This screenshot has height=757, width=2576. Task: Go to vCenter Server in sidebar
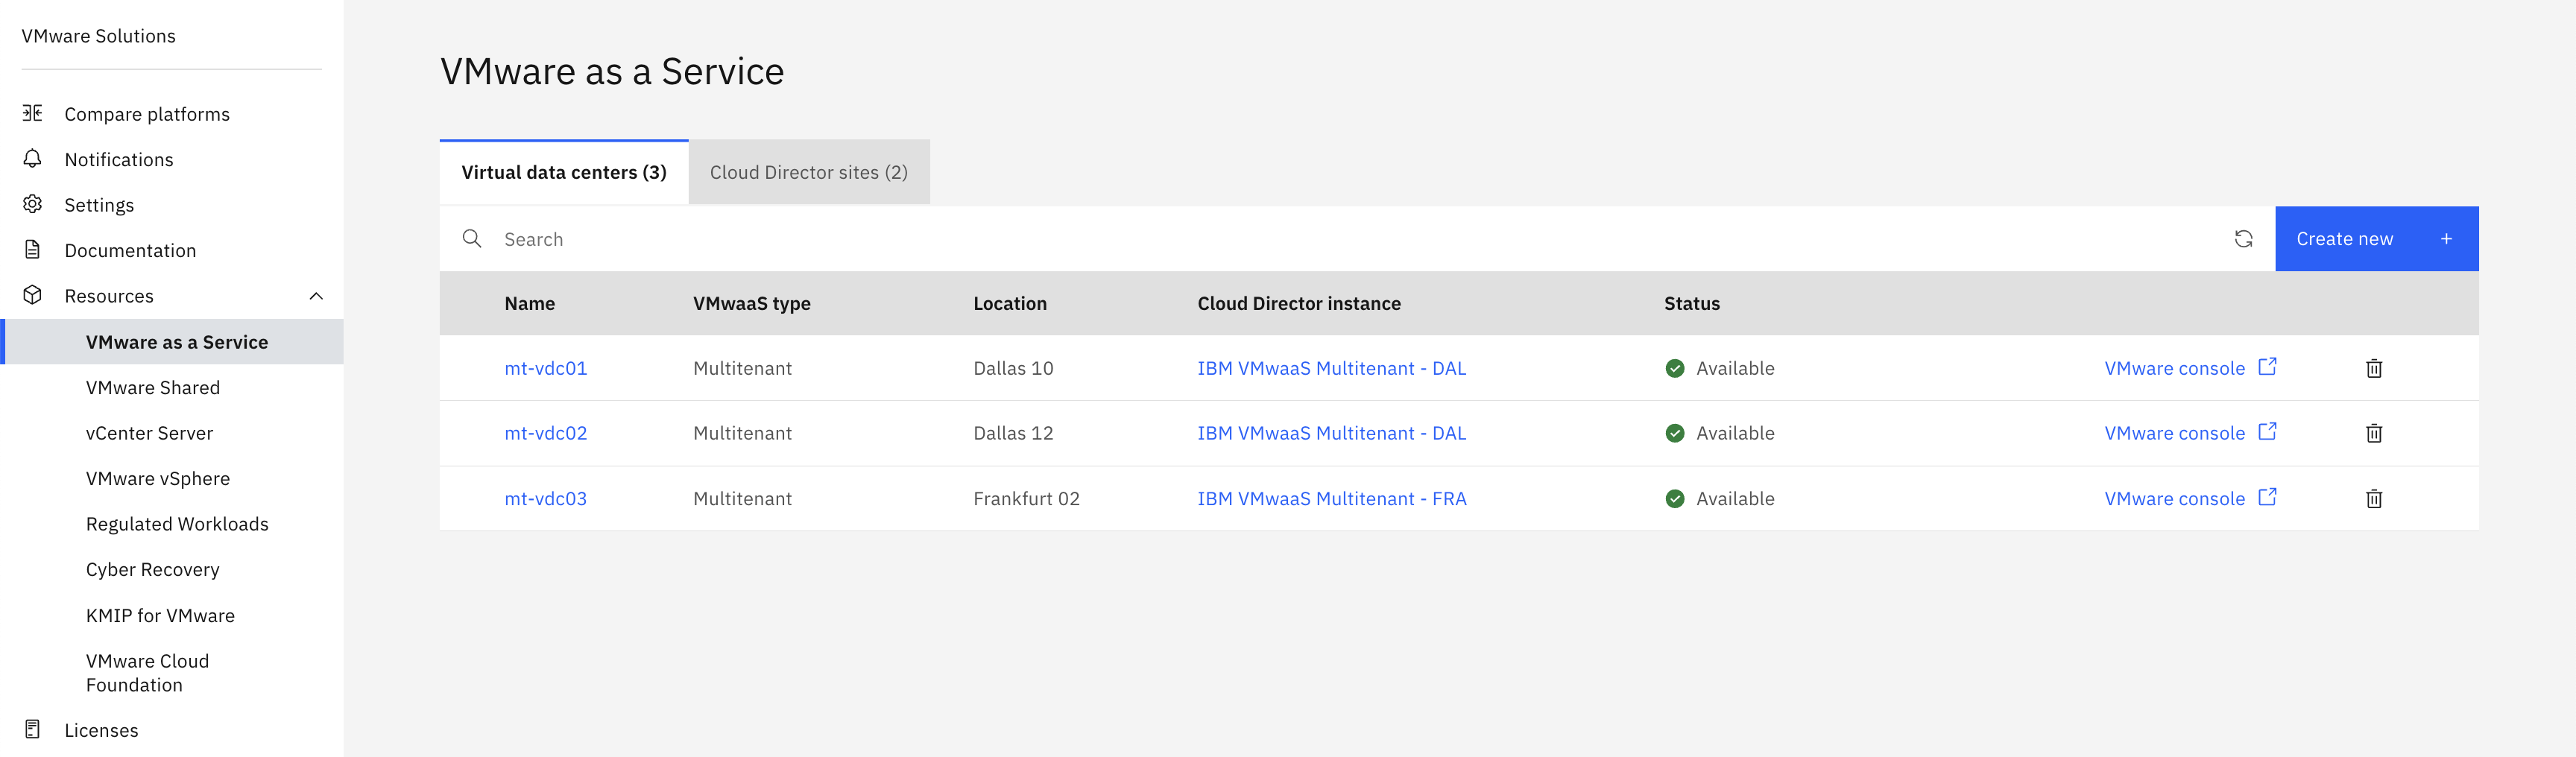point(149,433)
